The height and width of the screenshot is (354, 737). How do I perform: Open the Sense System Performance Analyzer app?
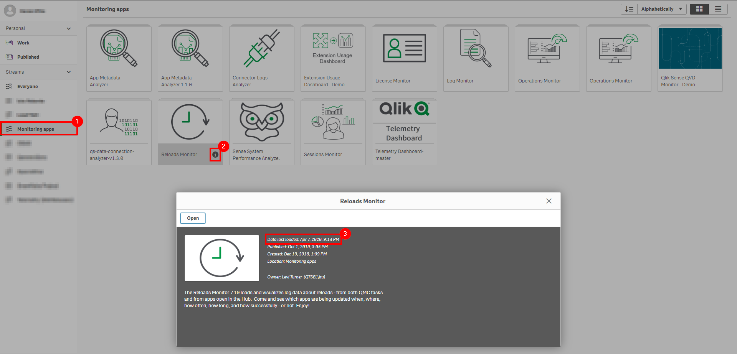pos(261,127)
